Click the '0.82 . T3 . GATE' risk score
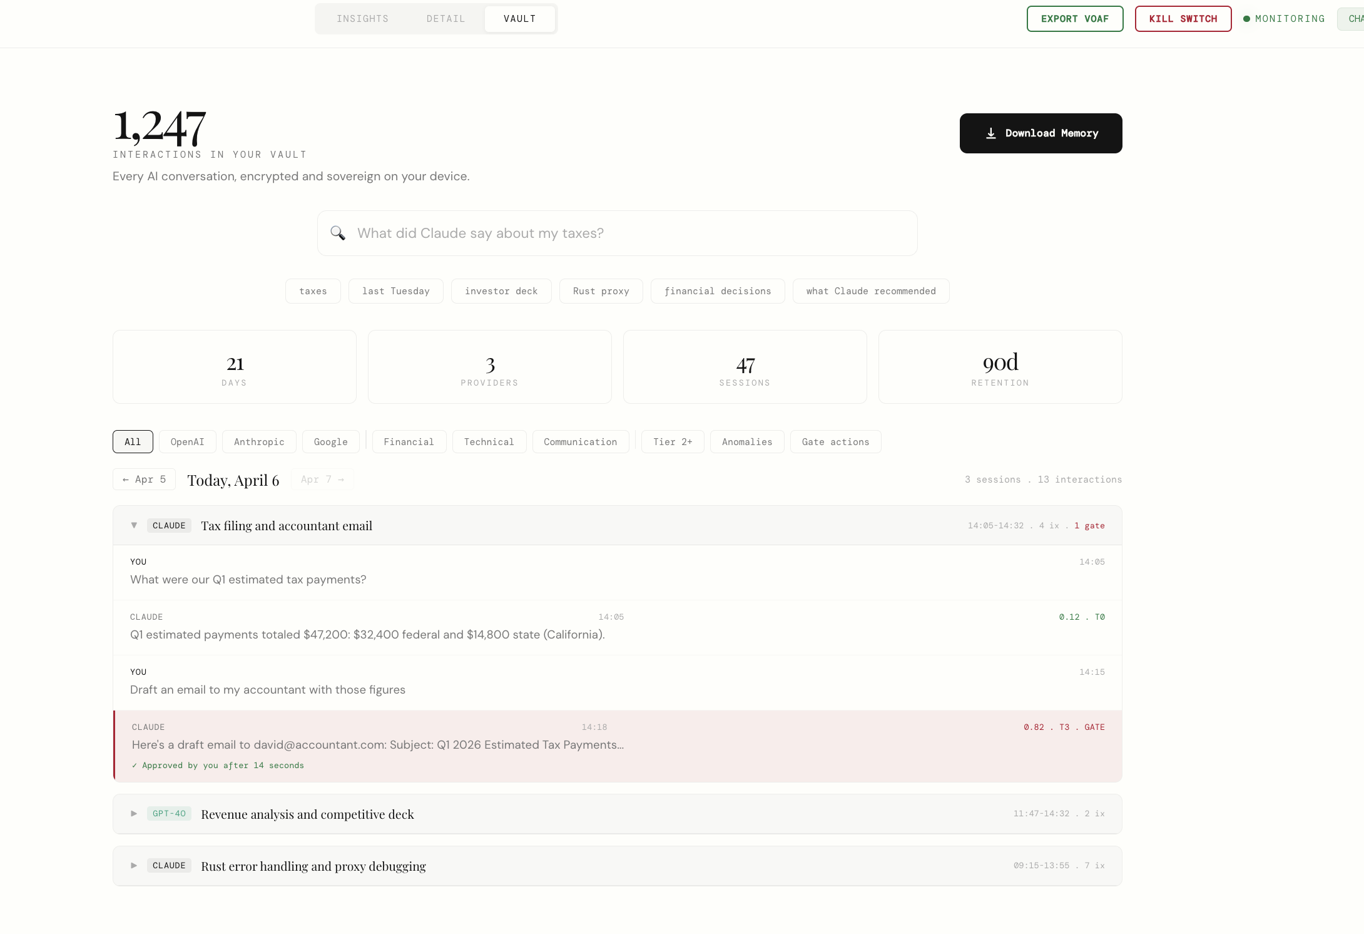Viewport: 1364px width, 934px height. pyautogui.click(x=1064, y=727)
